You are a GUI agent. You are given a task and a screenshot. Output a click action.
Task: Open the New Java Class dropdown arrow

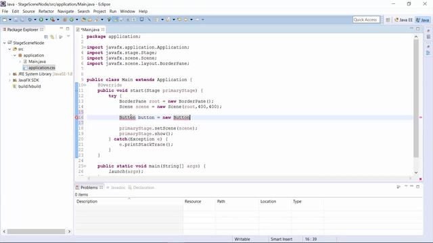coord(76,20)
